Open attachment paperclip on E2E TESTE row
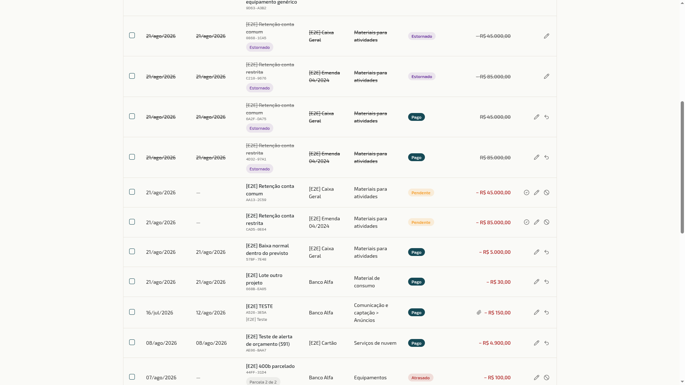This screenshot has width=685, height=385. click(x=479, y=312)
